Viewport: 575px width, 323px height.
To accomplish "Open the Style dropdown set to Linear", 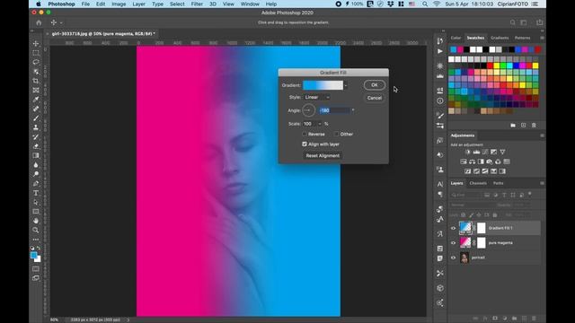I will (317, 98).
